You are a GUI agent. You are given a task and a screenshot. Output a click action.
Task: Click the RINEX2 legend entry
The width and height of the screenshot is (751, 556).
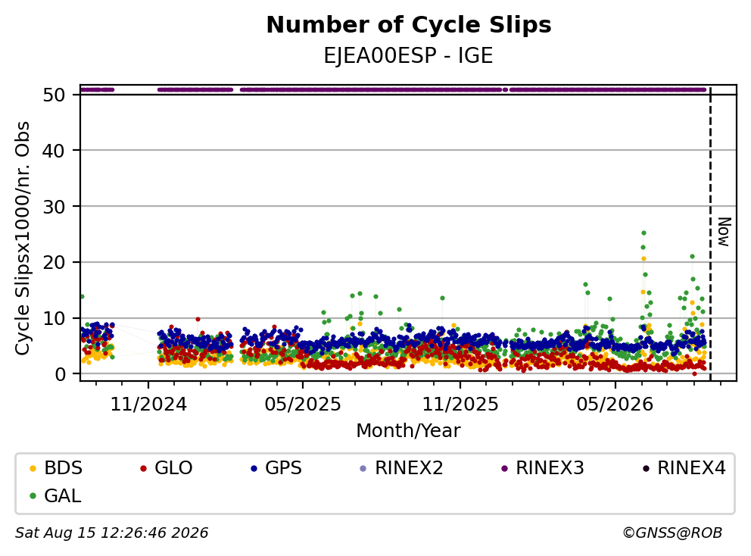click(401, 468)
